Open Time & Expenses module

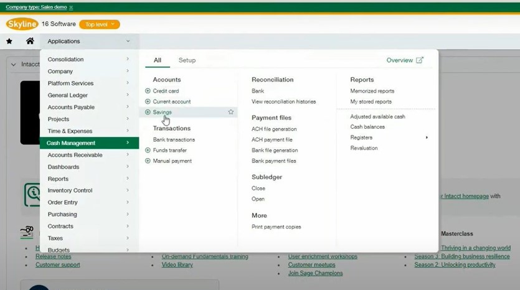89,131
